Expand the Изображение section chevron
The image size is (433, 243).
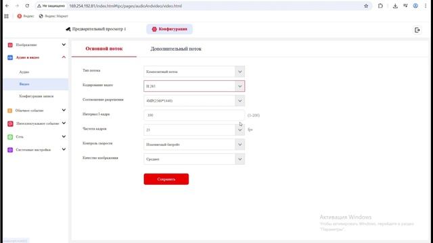pyautogui.click(x=64, y=45)
